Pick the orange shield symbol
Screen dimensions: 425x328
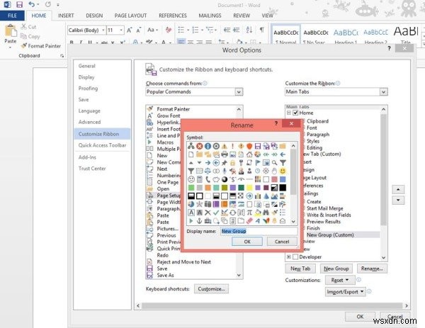coord(249,146)
